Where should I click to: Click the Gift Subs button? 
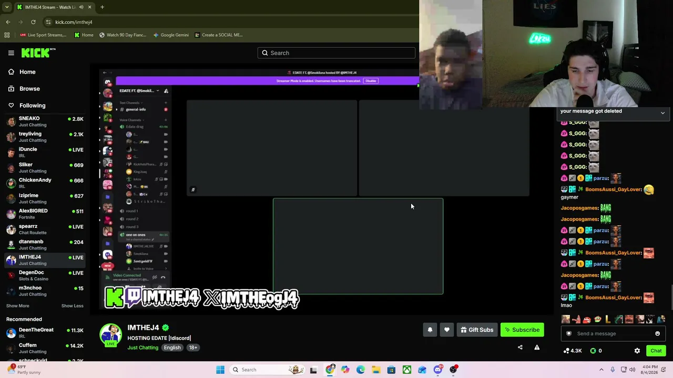click(x=477, y=330)
